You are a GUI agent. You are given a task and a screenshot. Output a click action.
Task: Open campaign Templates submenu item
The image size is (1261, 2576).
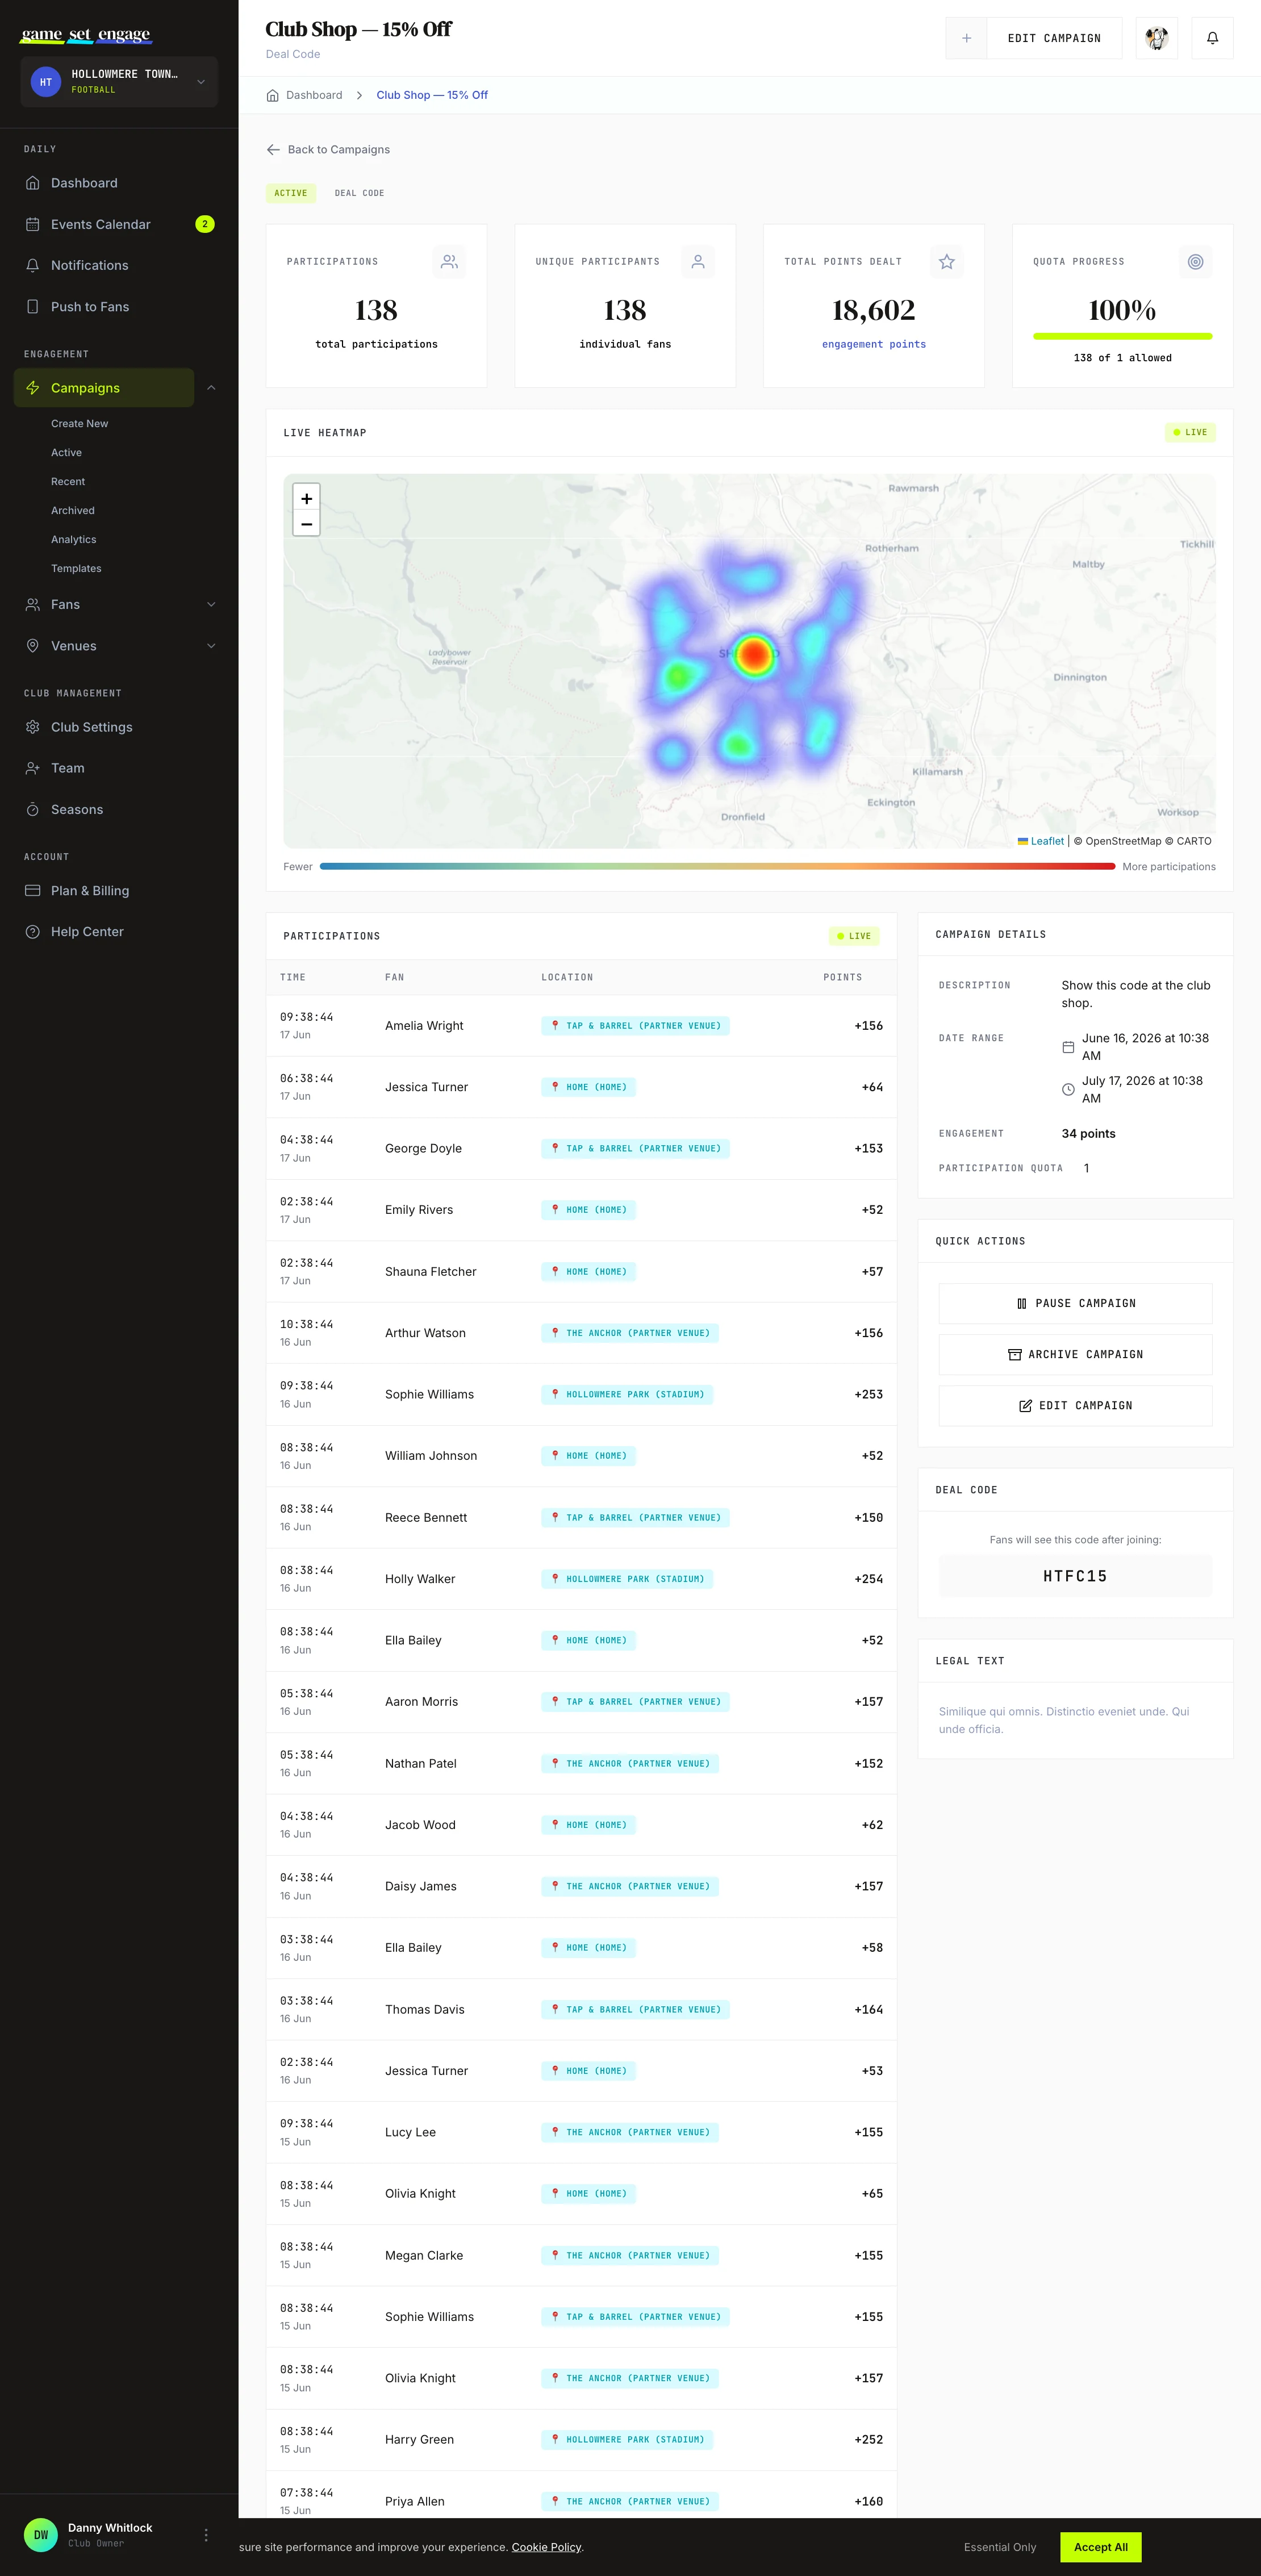point(76,569)
